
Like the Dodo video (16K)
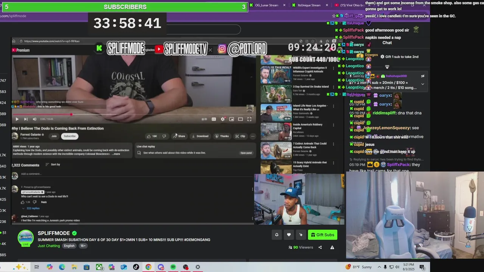152,136
